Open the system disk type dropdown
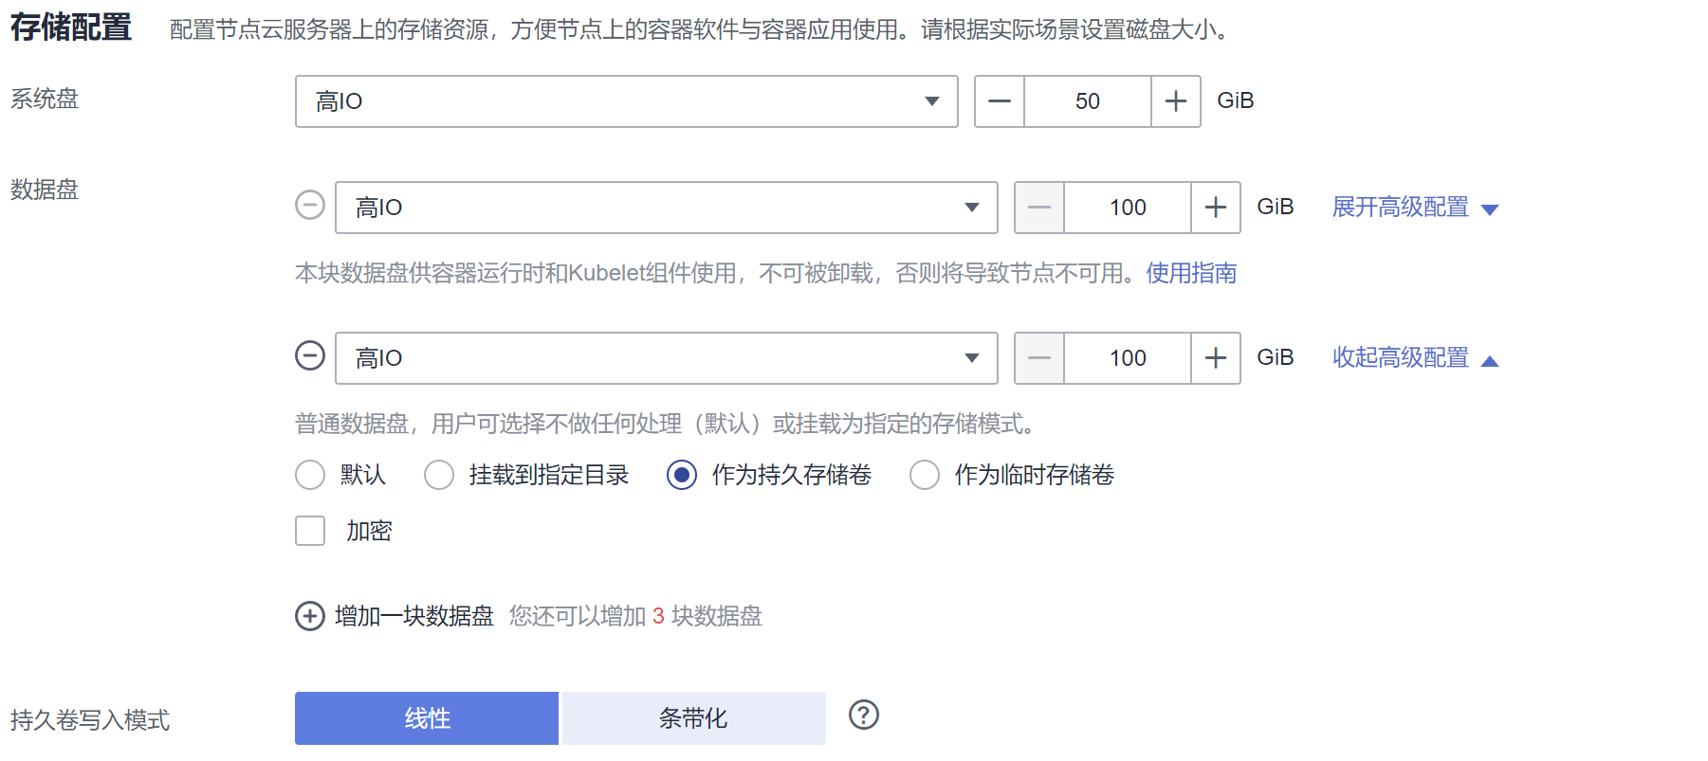Image resolution: width=1708 pixels, height=761 pixels. coord(626,101)
